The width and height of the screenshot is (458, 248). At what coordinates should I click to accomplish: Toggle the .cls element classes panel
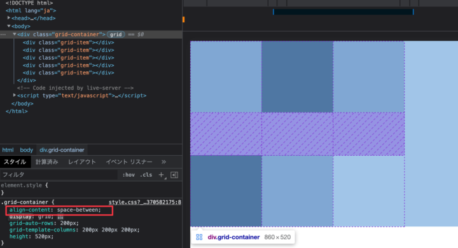tap(146, 175)
